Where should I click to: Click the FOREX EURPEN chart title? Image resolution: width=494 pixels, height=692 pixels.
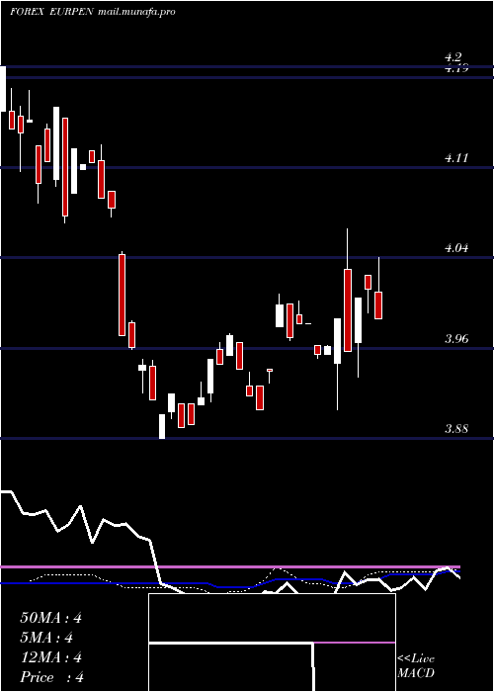point(51,12)
